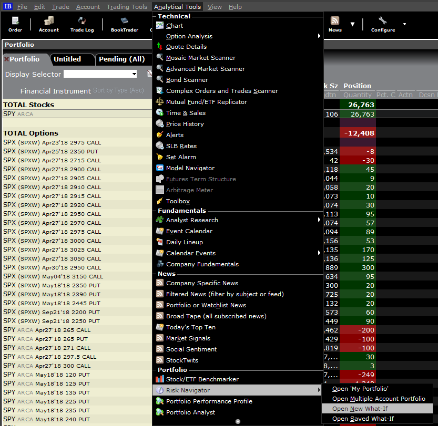Choose Open 'My Portfolio'
This screenshot has width=438, height=426.
(x=377, y=389)
